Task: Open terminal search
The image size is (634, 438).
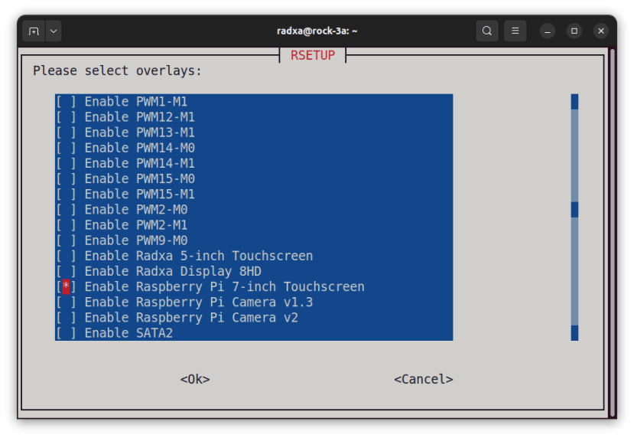Action: (x=487, y=31)
